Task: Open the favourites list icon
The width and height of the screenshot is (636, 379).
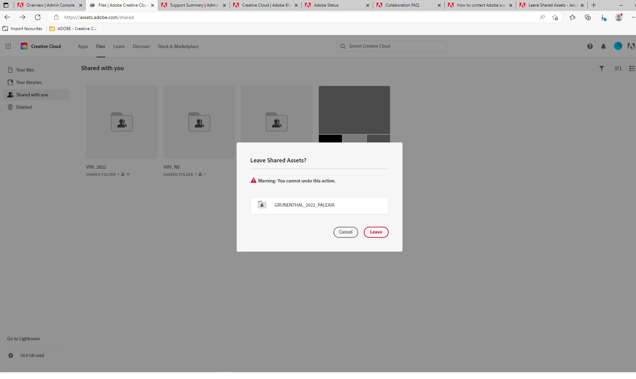Action: tap(572, 17)
